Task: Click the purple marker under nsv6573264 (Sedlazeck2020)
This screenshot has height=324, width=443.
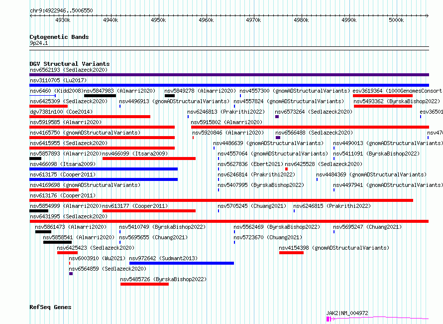Action: [277, 117]
